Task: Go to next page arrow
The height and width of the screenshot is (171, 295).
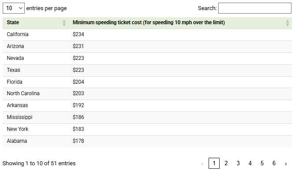Action: [286, 164]
